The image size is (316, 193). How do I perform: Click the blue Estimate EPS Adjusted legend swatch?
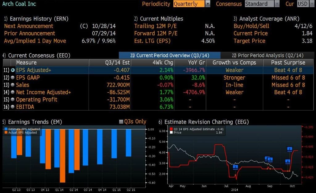6,129
